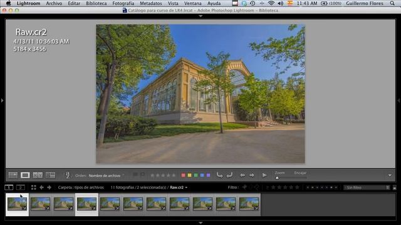Toggle the a-z sort direction icon
The height and width of the screenshot is (225, 401).
[68, 175]
